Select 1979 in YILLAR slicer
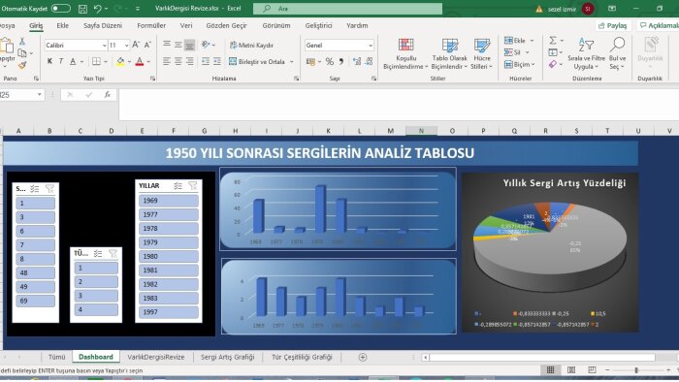The height and width of the screenshot is (382, 679). [169, 242]
